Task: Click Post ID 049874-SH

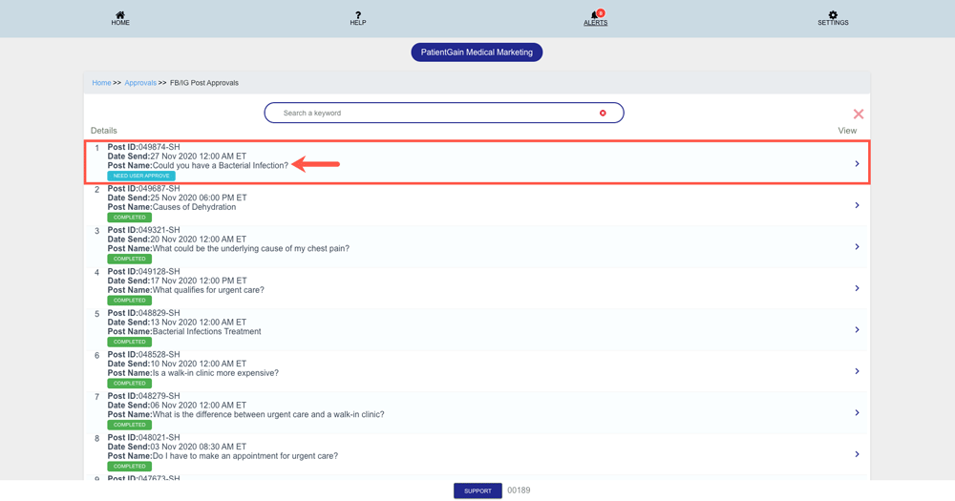Action: pos(144,147)
